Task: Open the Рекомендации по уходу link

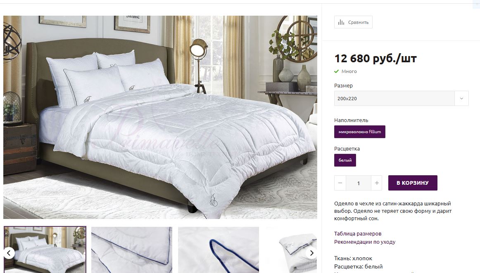Action: (x=365, y=242)
